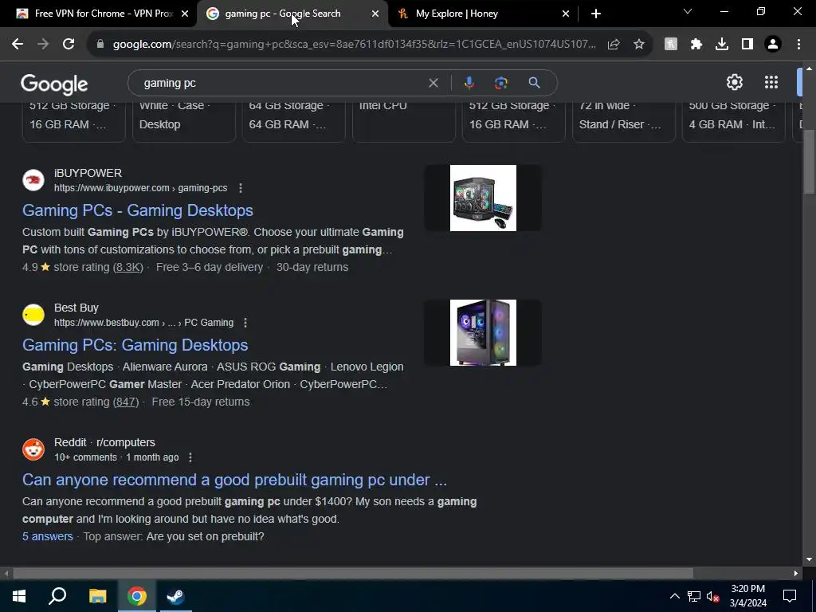
Task: Open Best Buy 847 ratings link
Action: click(125, 402)
